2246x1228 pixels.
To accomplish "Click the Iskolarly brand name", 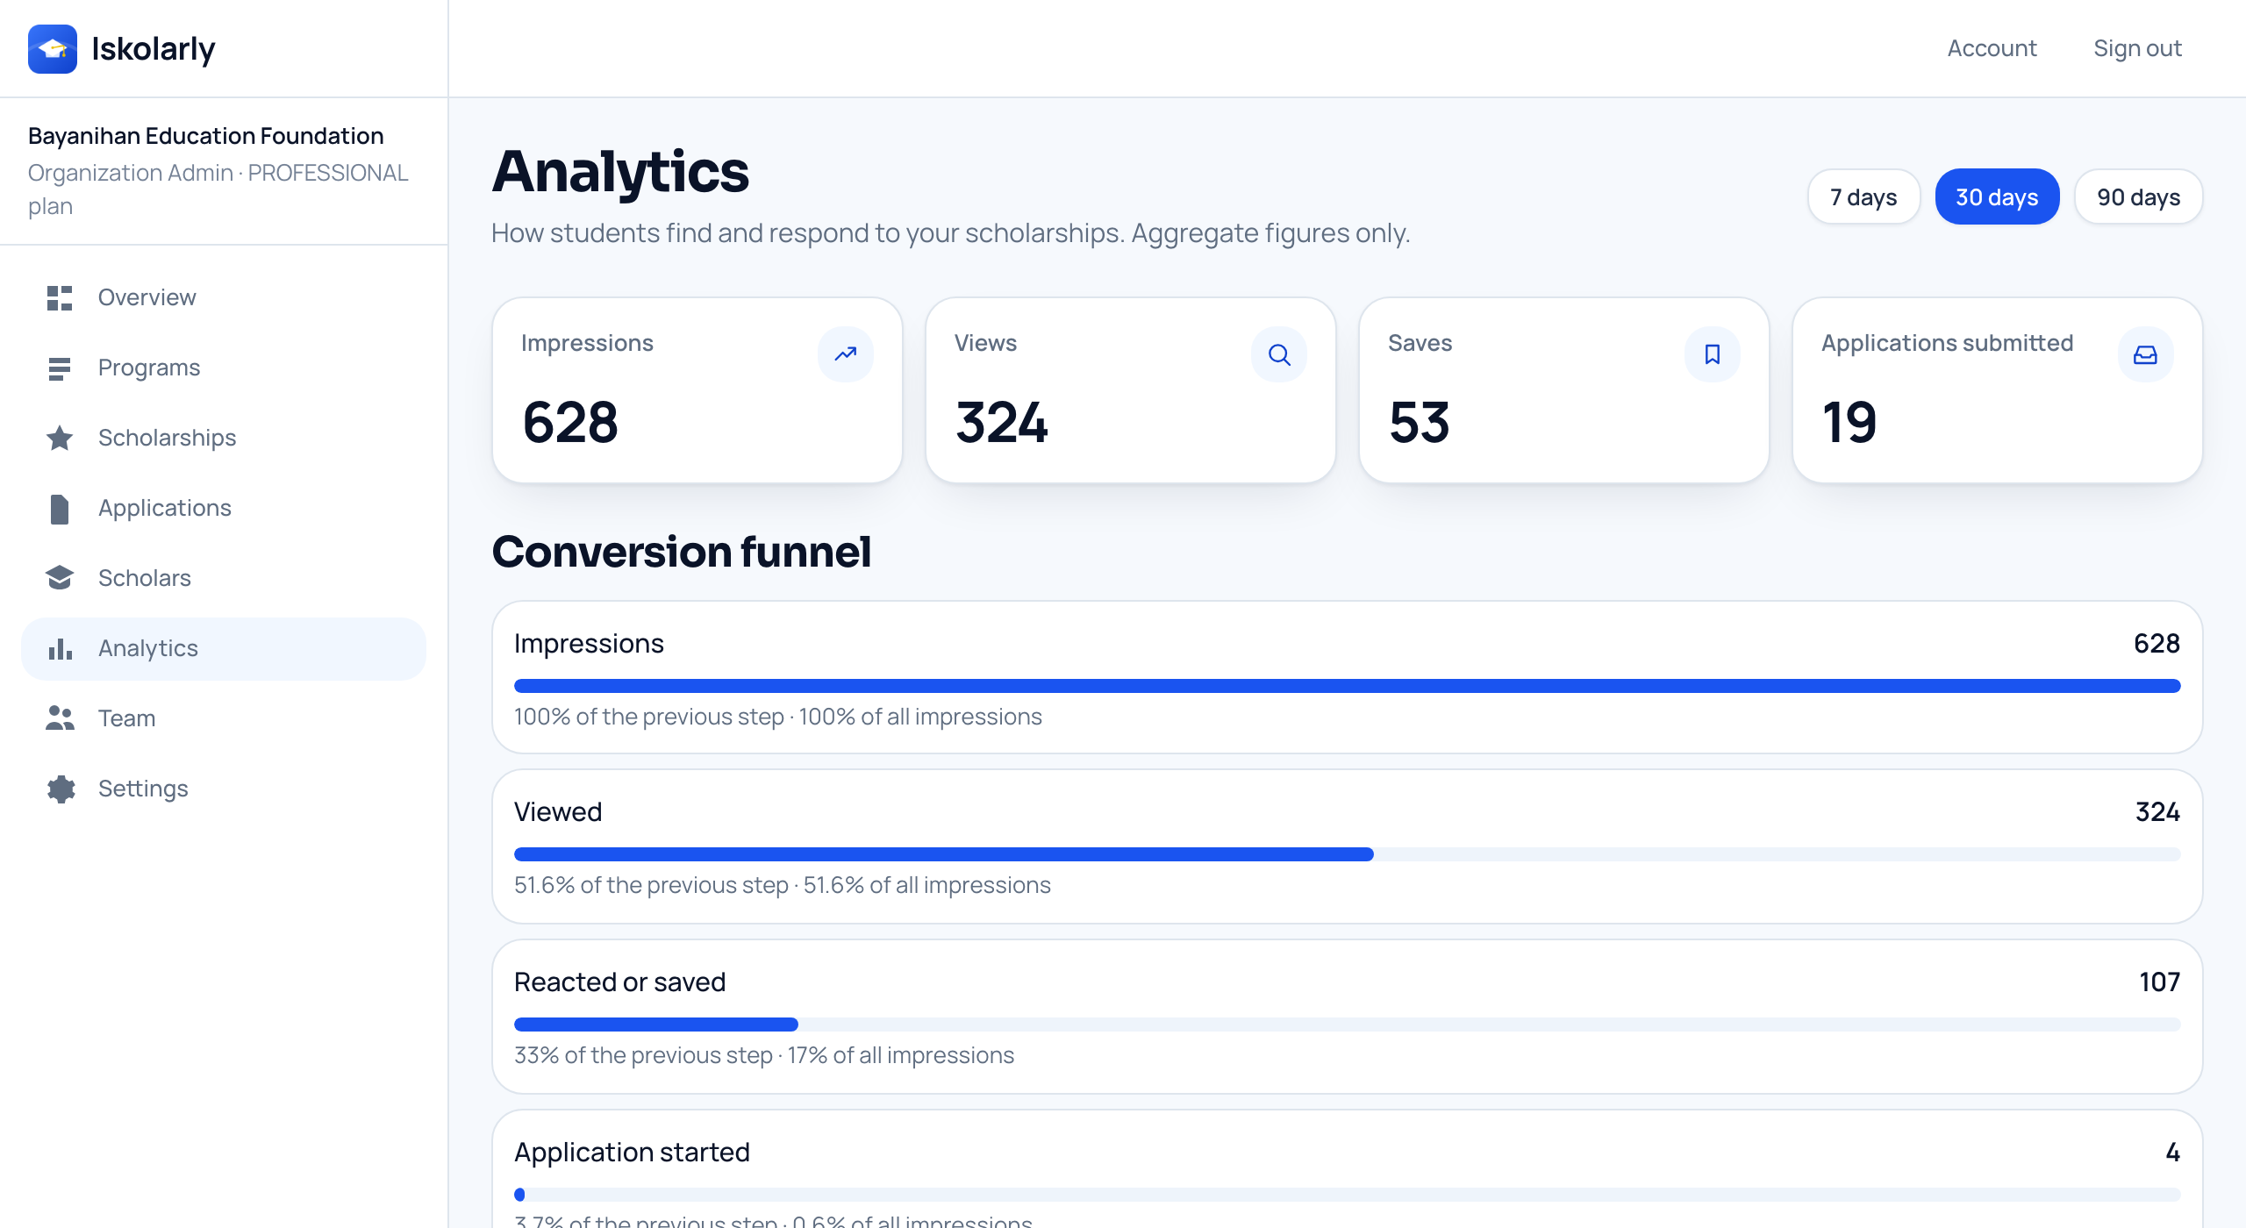I will tap(154, 49).
